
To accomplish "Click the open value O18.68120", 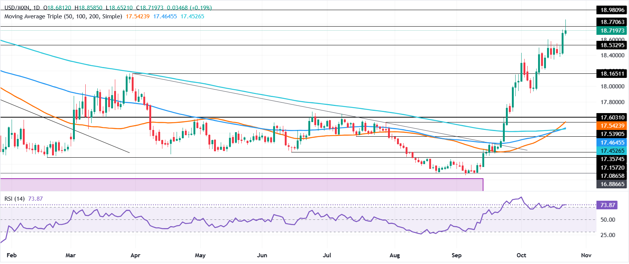I will point(58,7).
